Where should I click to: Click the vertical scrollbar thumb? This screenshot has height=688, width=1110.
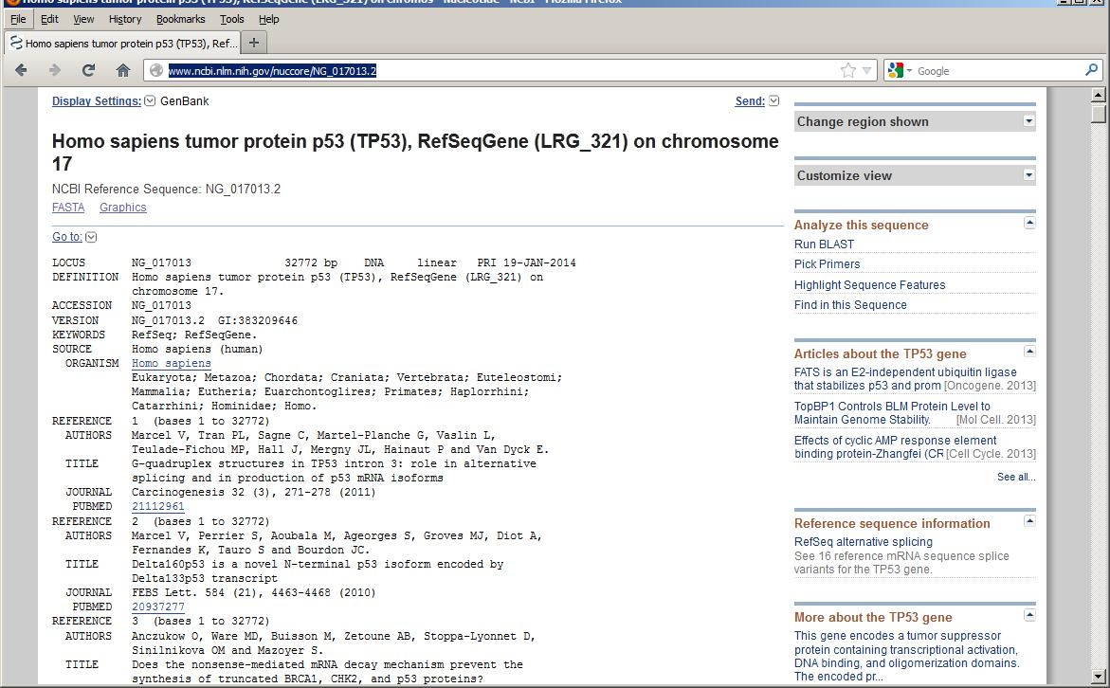point(1098,114)
